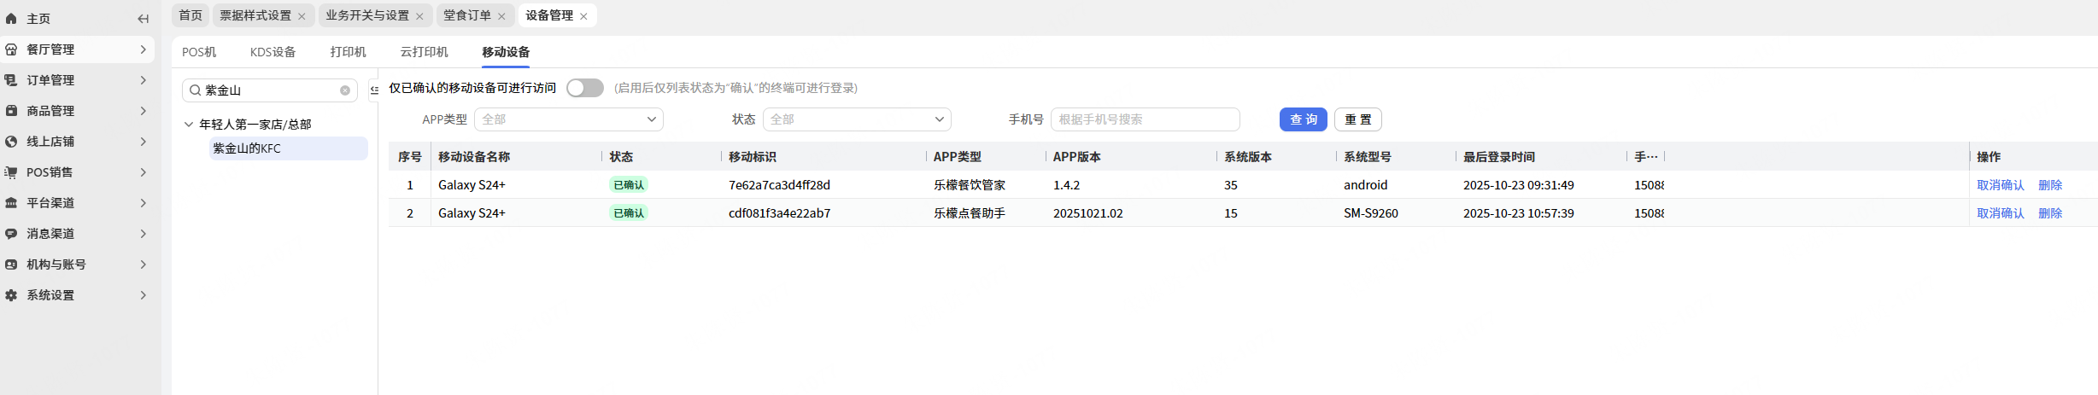The width and height of the screenshot is (2098, 395).
Task: Switch to the 首页 tab
Action: (190, 15)
